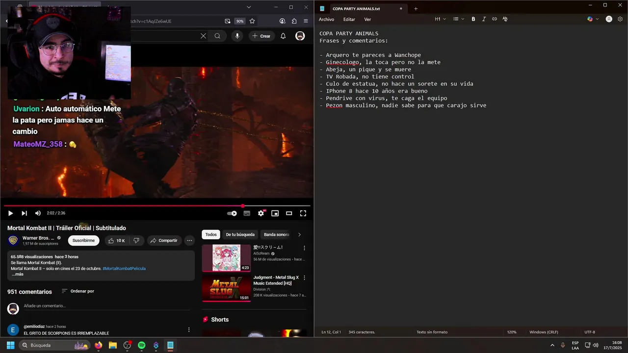628x353 pixels.
Task: Open the Ordenar por comment sorting menu
Action: [x=78, y=291]
